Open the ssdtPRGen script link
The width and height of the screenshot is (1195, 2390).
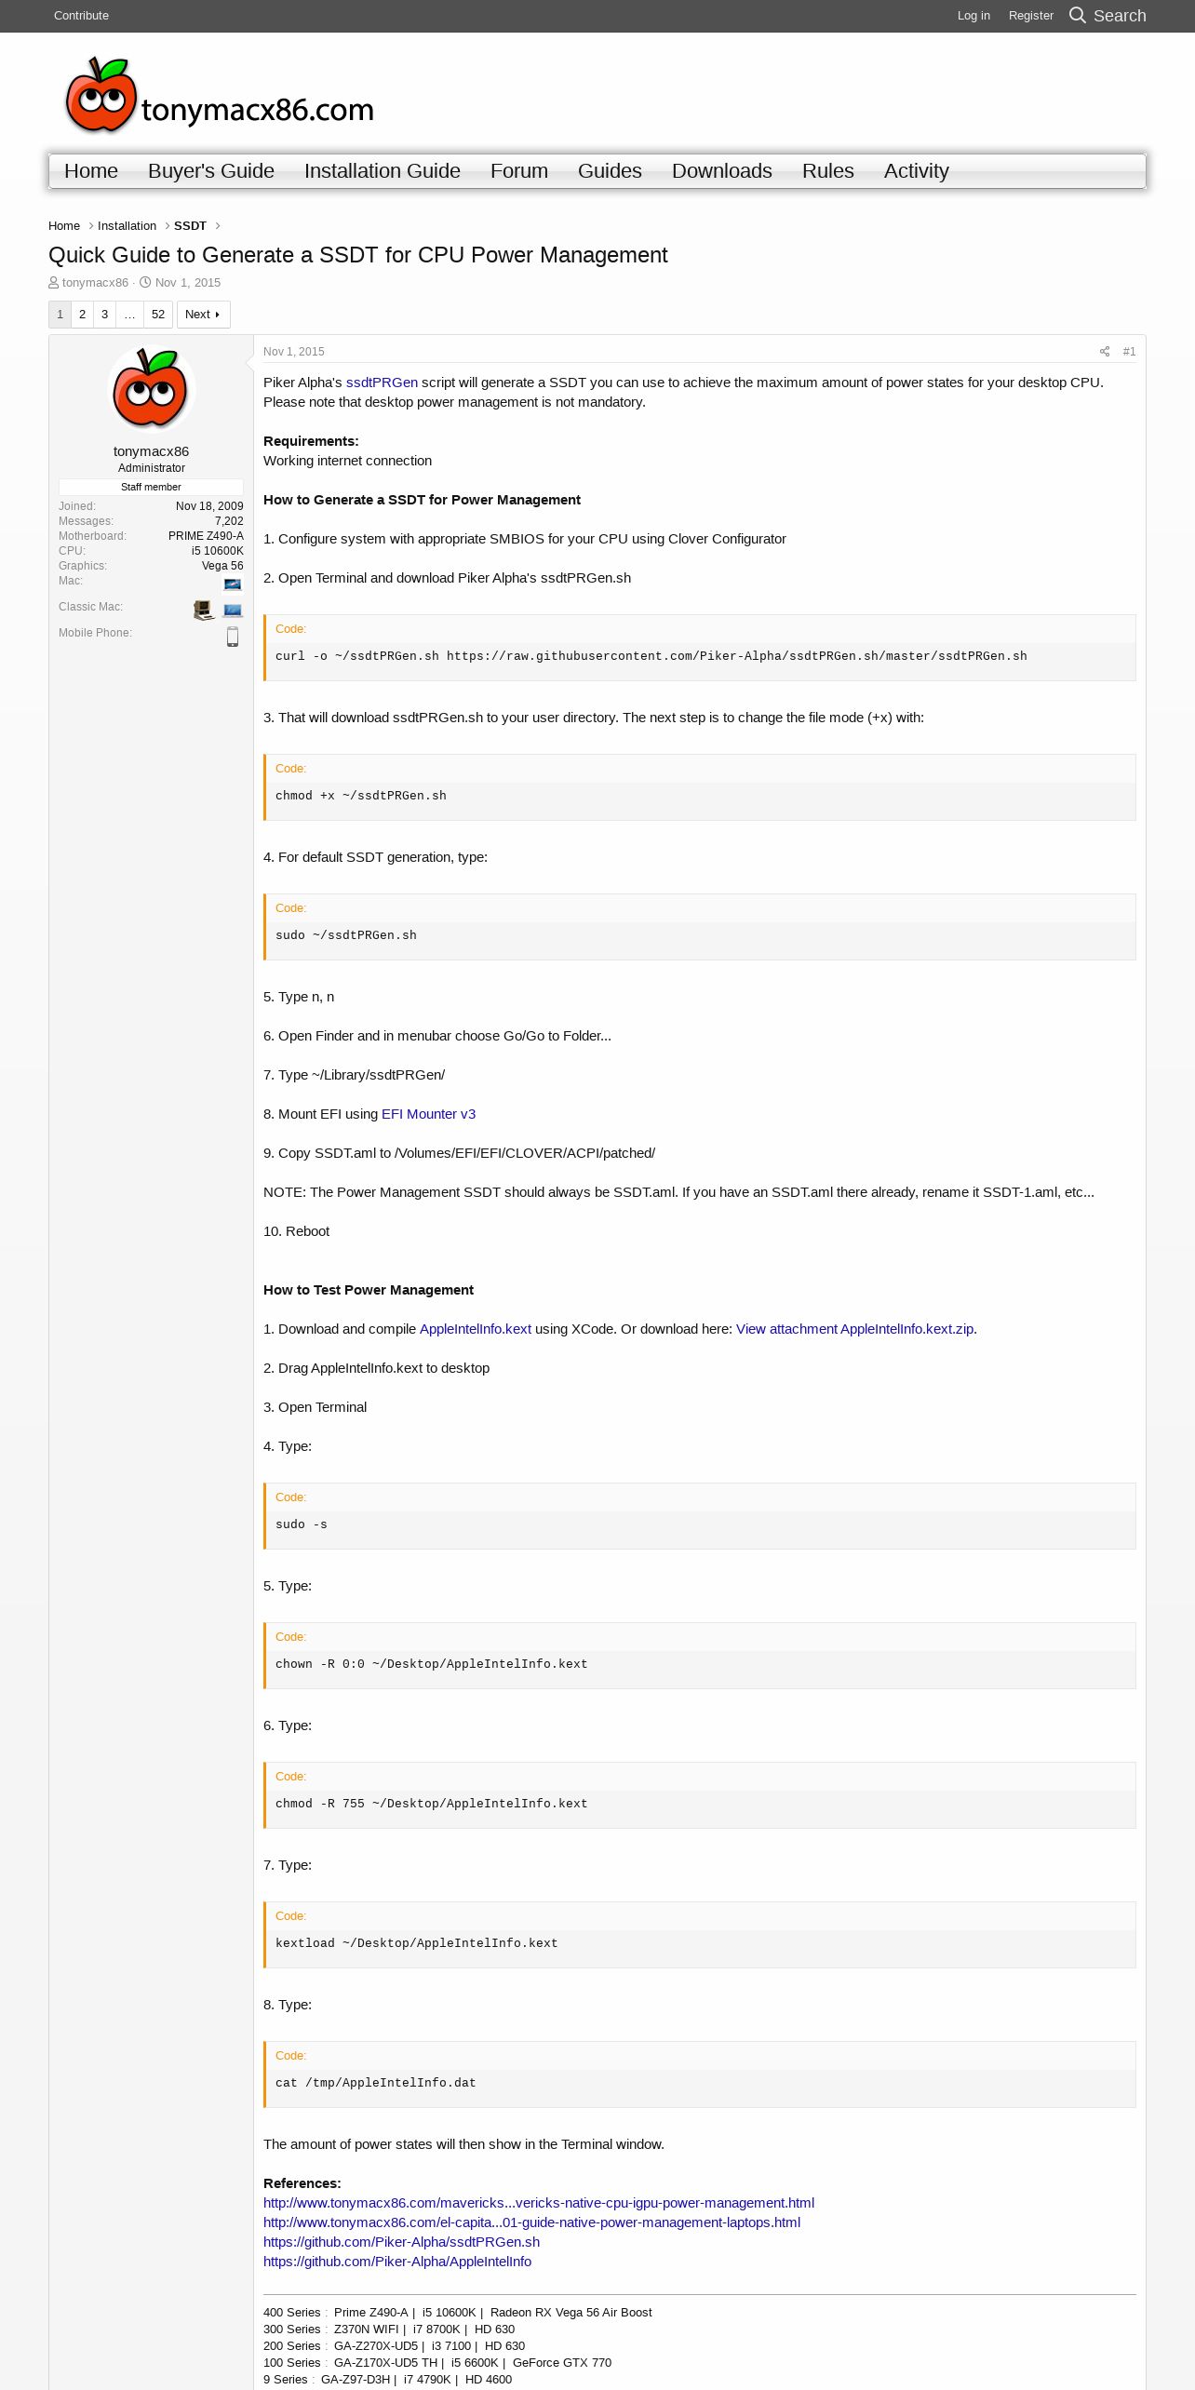[x=382, y=383]
